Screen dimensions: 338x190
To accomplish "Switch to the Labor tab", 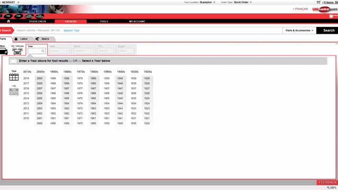I will point(23,39).
